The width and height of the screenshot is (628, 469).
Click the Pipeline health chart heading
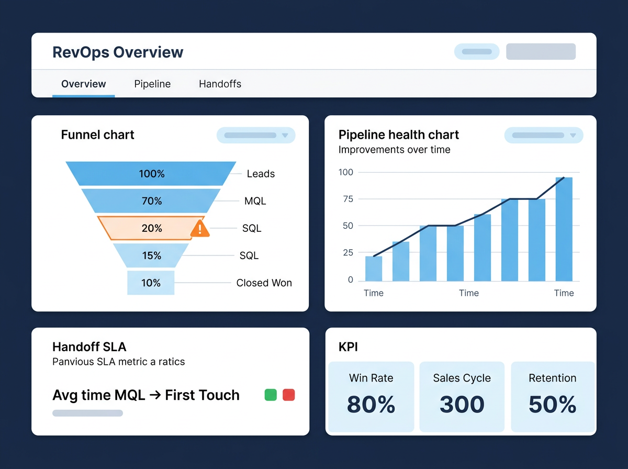click(x=399, y=135)
